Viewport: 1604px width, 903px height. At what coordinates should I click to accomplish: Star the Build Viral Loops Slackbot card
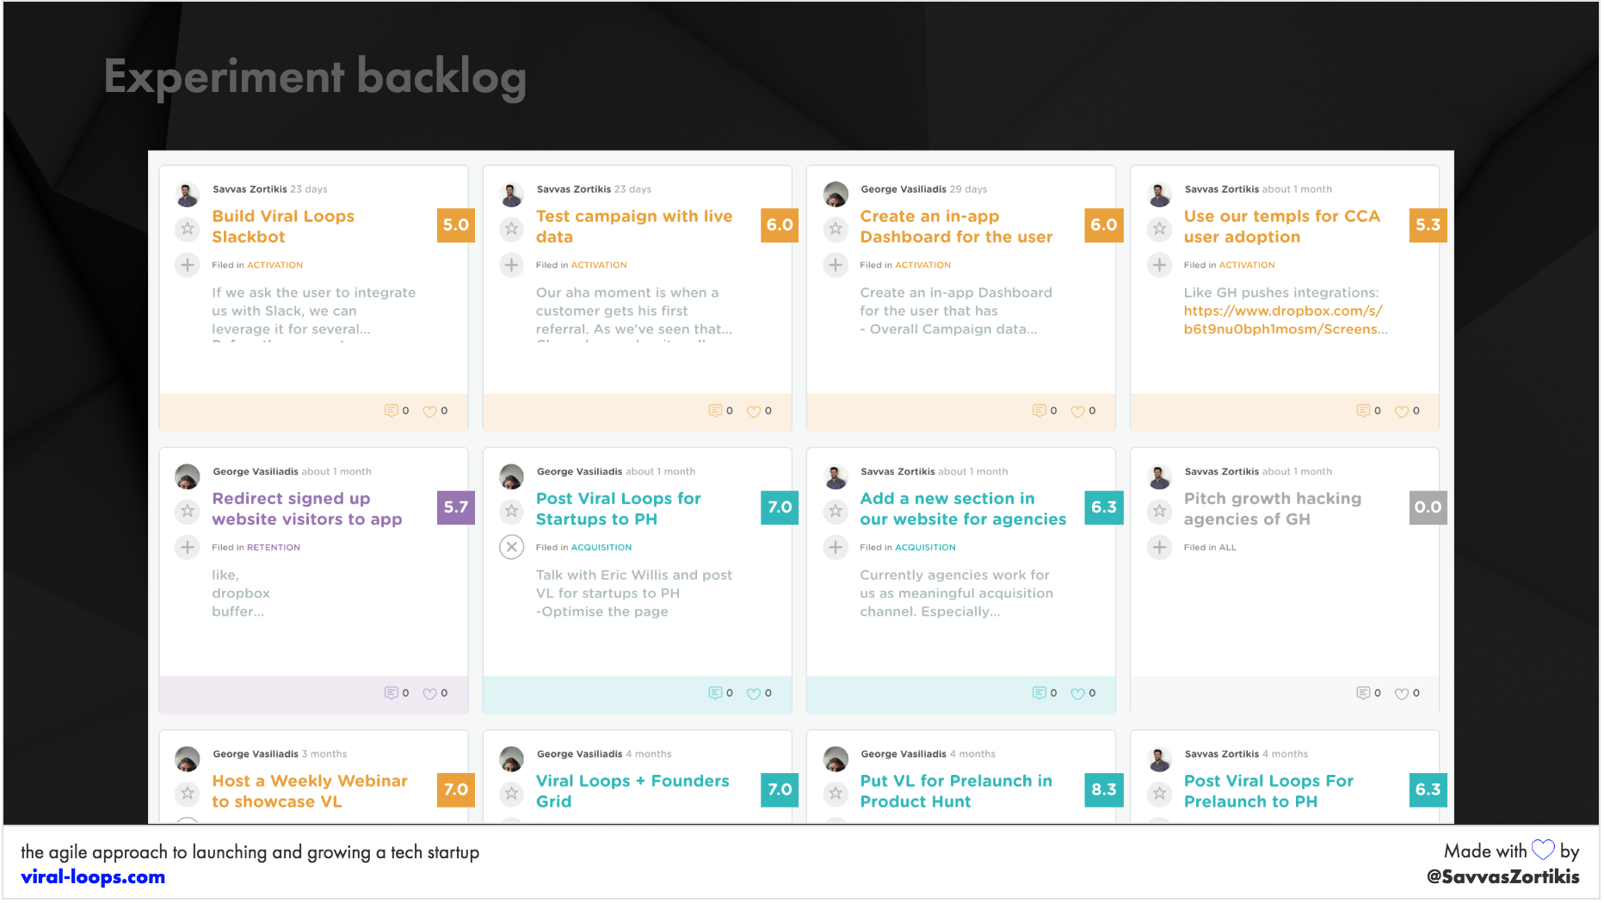click(x=188, y=229)
